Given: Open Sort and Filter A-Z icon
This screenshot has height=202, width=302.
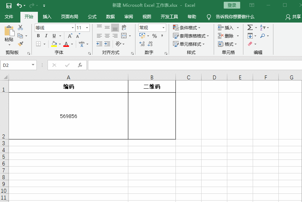Looking at the screenshot, I should [x=263, y=28].
